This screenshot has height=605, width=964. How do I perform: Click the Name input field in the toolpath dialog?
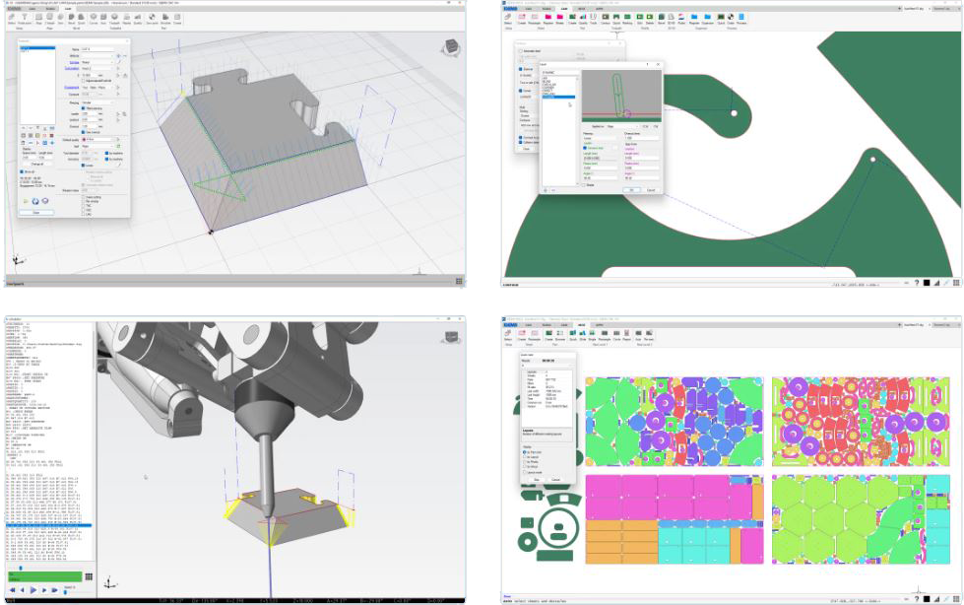[97, 48]
